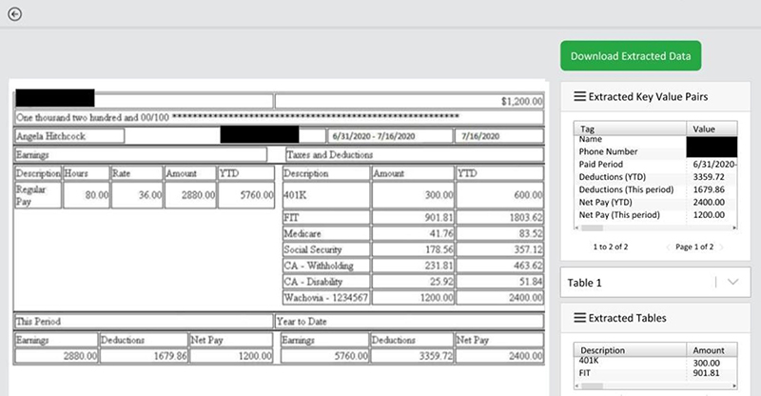
Task: Select the Paid Period tag row
Action: pos(655,165)
